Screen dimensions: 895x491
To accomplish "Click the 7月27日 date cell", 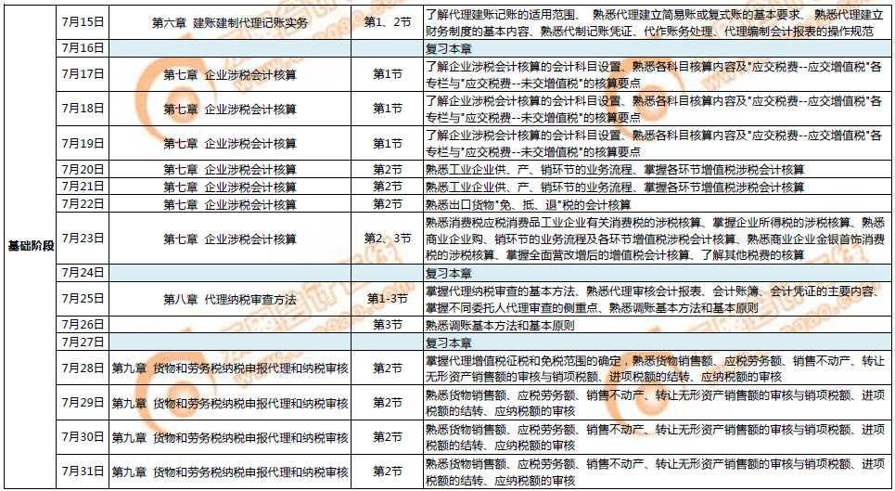I will 82,342.
